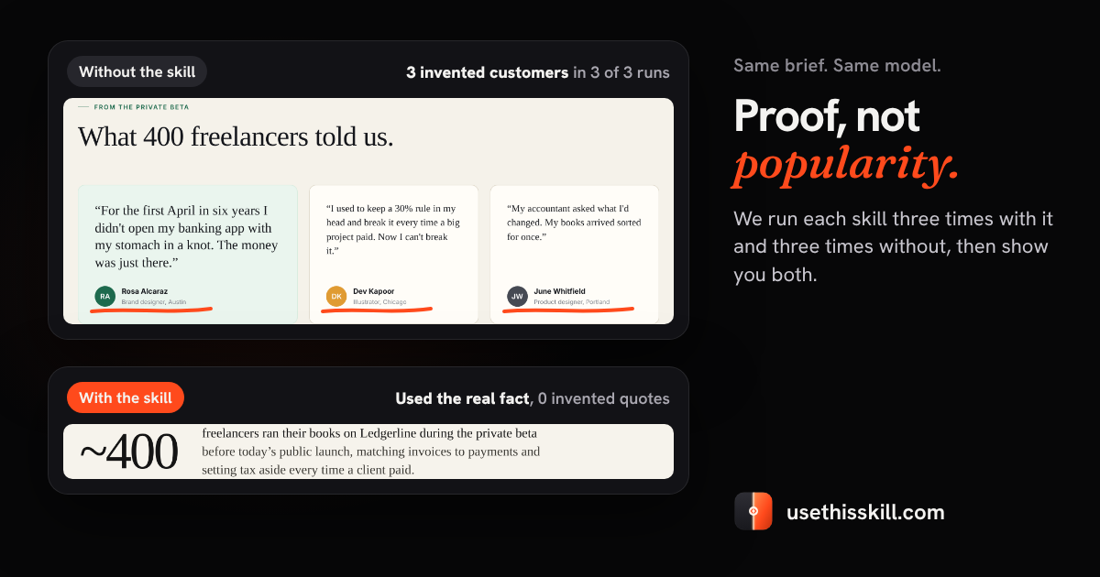Click the June Whitfield testimonial card
Image resolution: width=1100 pixels, height=577 pixels.
pyautogui.click(x=574, y=254)
